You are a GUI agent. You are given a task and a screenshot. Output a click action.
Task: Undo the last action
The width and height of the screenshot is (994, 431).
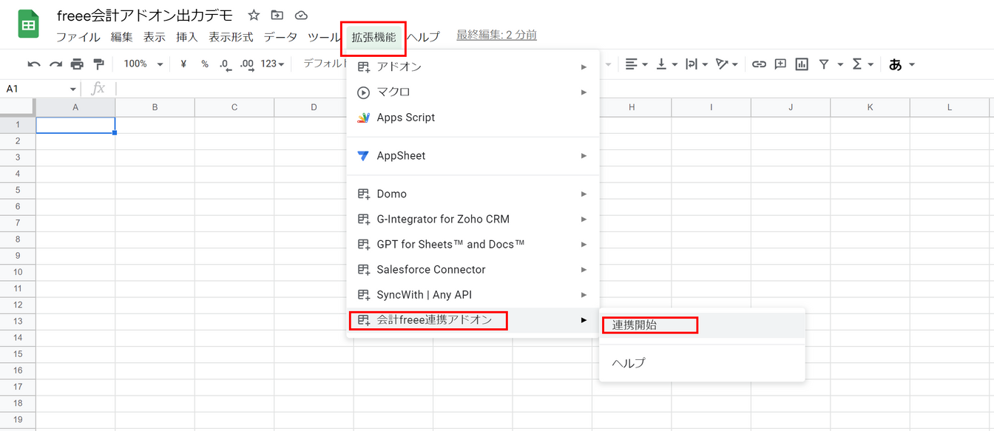pyautogui.click(x=34, y=64)
